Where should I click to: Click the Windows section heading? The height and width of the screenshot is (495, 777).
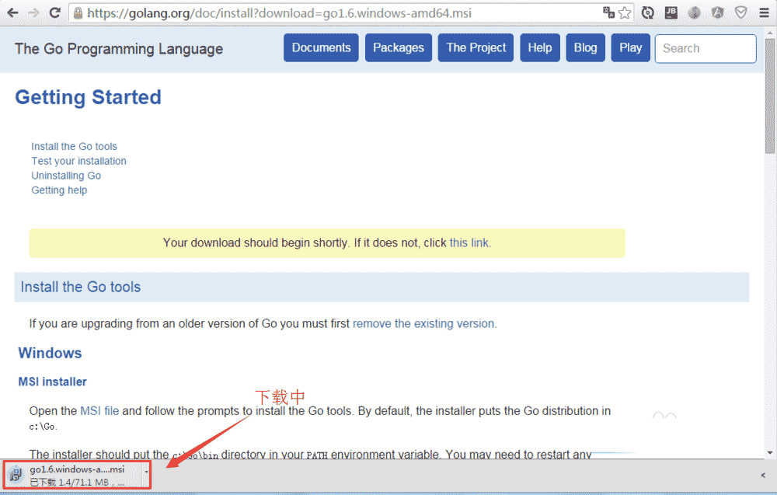tap(50, 353)
